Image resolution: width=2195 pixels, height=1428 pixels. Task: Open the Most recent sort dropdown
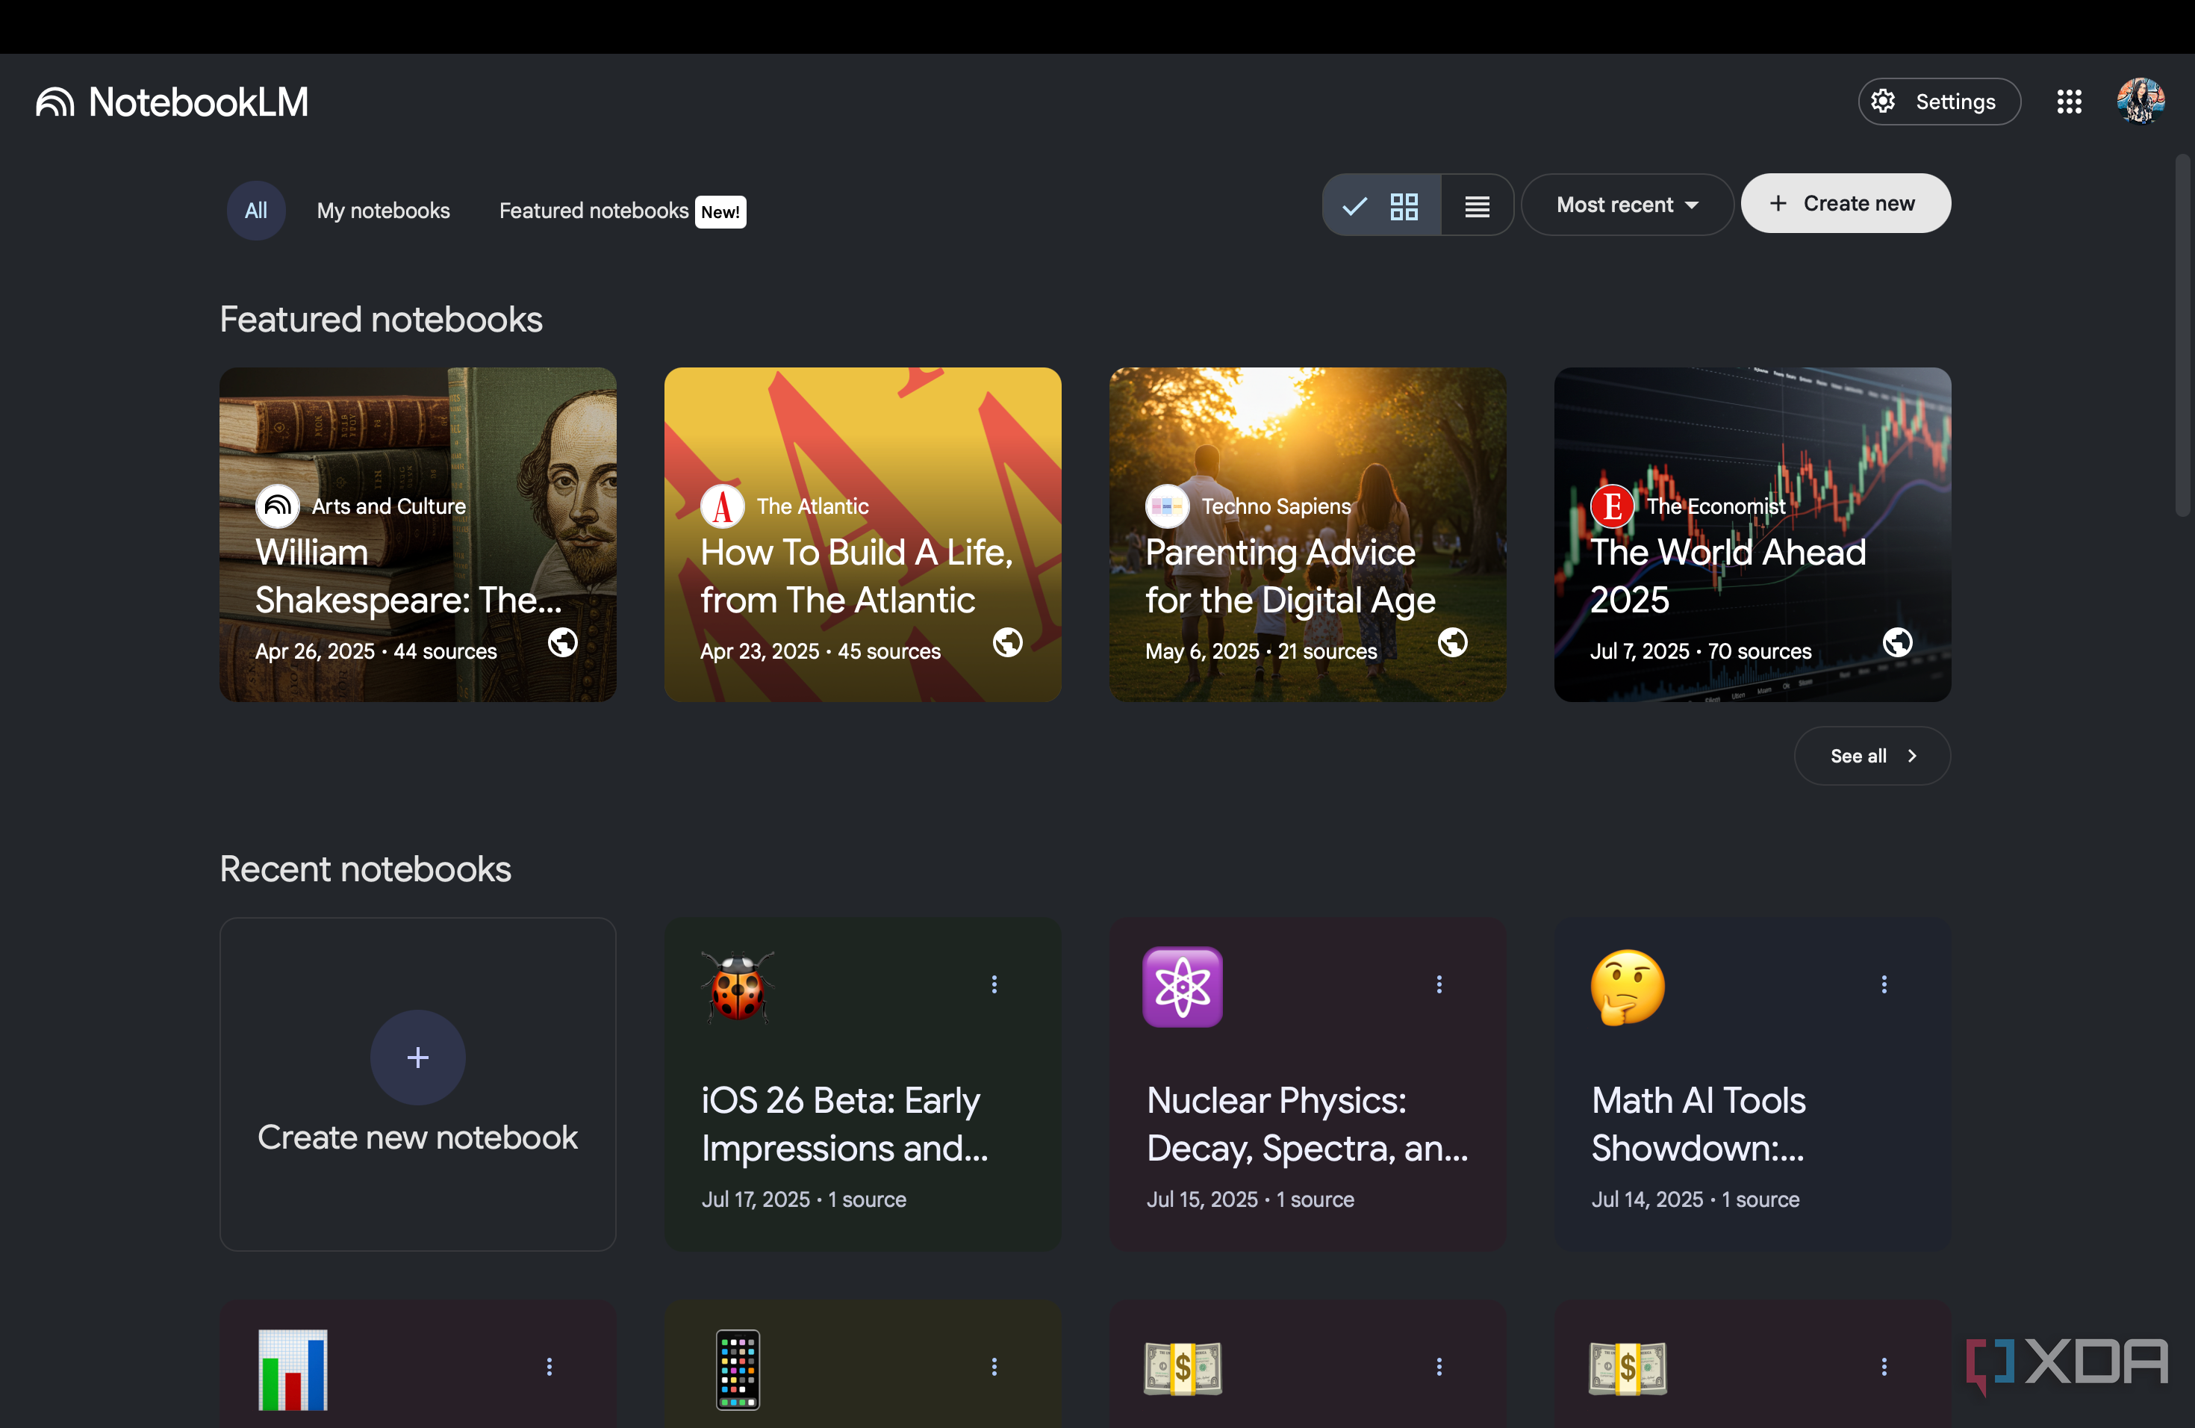click(x=1627, y=205)
